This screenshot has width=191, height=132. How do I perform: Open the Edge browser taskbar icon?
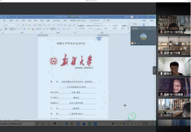click(x=66, y=124)
